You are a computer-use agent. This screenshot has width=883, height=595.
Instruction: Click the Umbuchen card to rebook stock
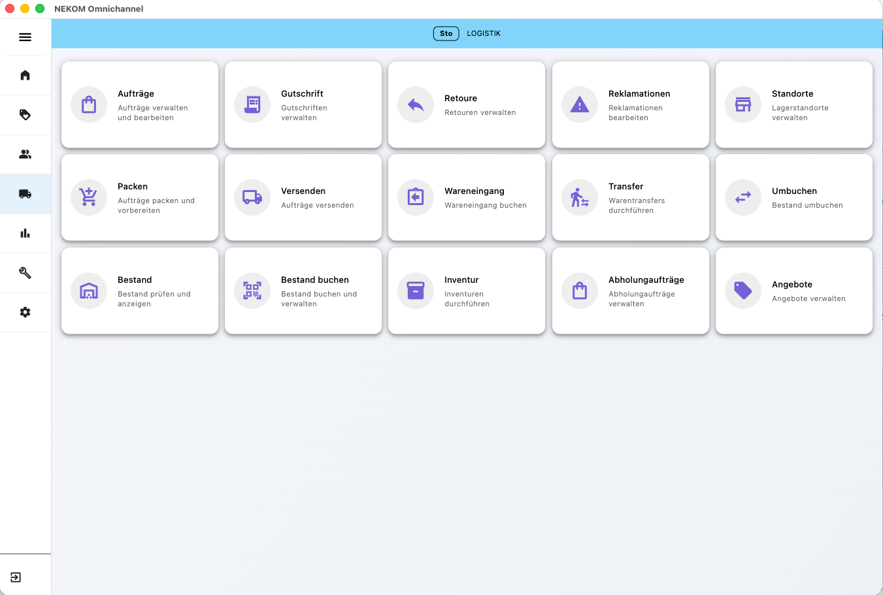tap(793, 197)
